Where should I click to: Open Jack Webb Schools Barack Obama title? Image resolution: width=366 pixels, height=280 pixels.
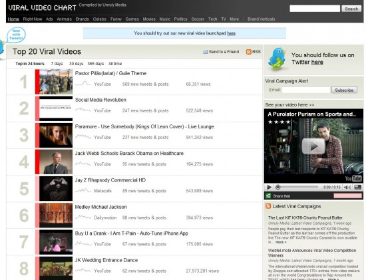129,153
